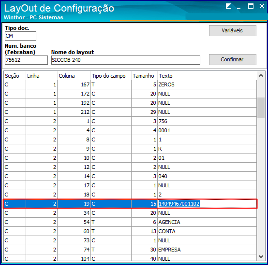Select the row with text ZEROS
This screenshot has width=268, height=265.
pyautogui.click(x=130, y=84)
